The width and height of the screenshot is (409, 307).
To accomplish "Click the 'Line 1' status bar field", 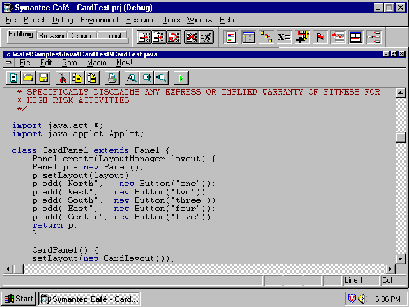I will pyautogui.click(x=360, y=280).
